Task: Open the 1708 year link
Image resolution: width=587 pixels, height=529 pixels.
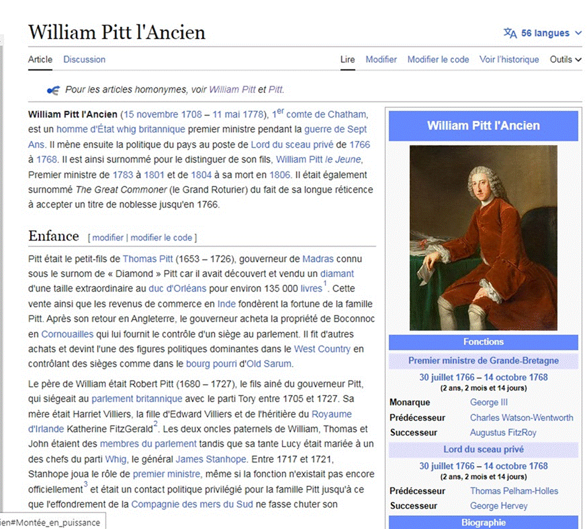Action: [191, 114]
